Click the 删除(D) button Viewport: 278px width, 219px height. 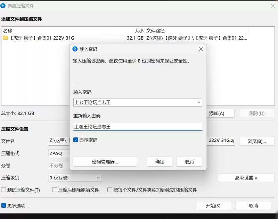257,113
